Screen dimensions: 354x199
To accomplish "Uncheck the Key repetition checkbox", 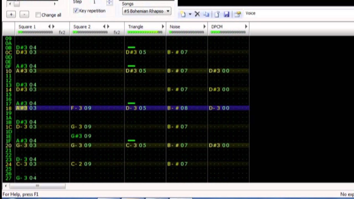I will pyautogui.click(x=76, y=11).
